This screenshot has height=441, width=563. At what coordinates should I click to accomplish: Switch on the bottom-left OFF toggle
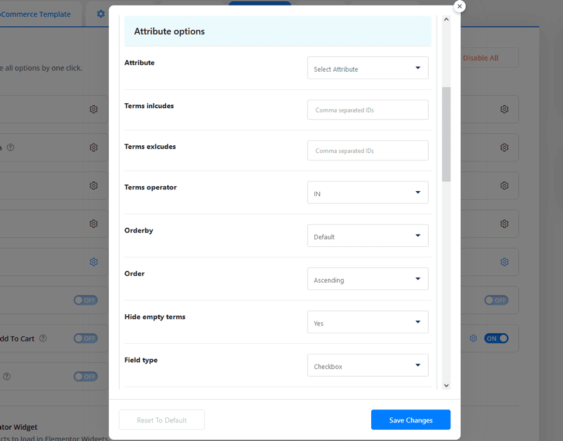click(x=85, y=376)
